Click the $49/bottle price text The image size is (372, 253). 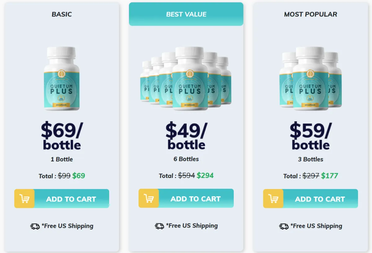click(186, 135)
